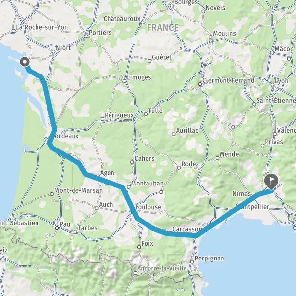Click the Montpellier map label

(x=253, y=207)
